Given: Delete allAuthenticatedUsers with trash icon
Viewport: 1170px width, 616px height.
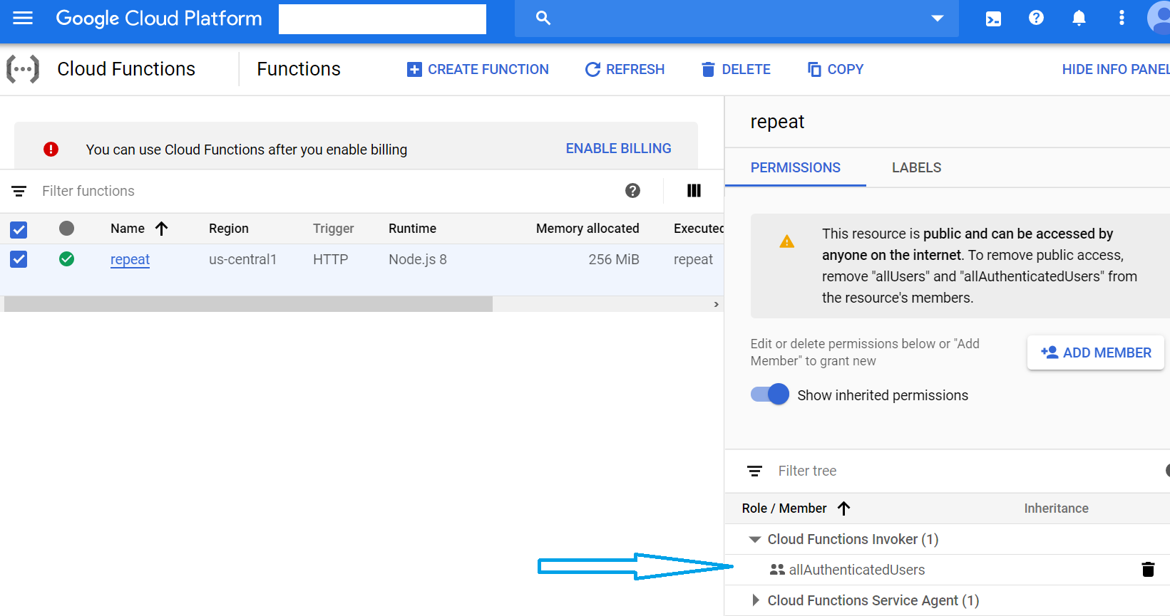Looking at the screenshot, I should pos(1148,569).
